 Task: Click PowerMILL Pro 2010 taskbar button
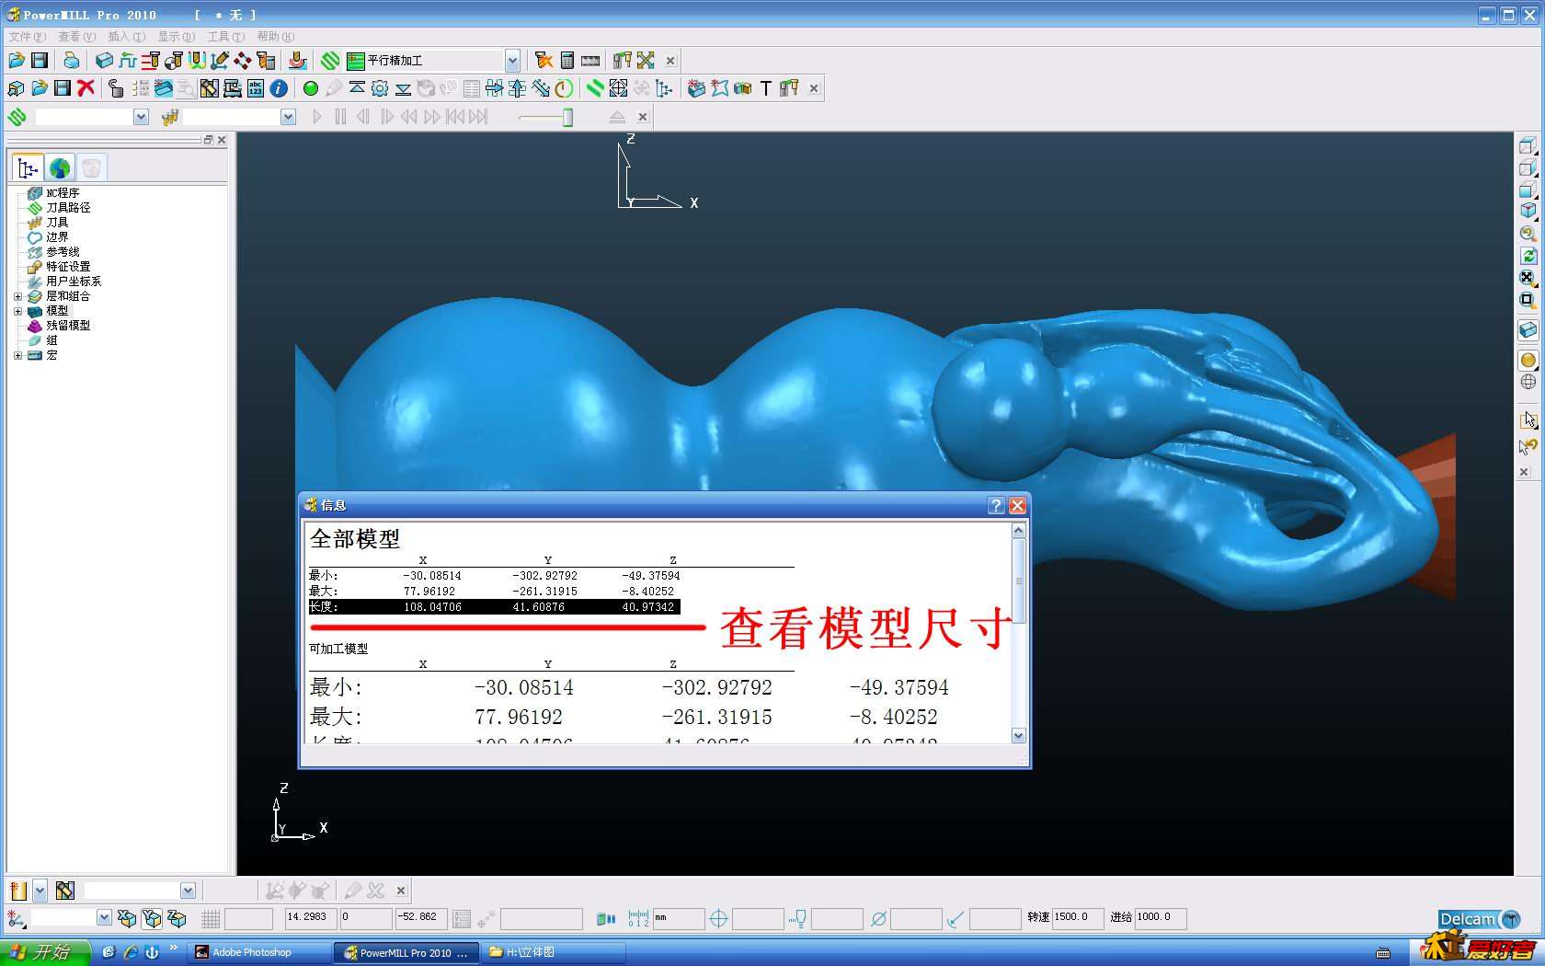[407, 952]
